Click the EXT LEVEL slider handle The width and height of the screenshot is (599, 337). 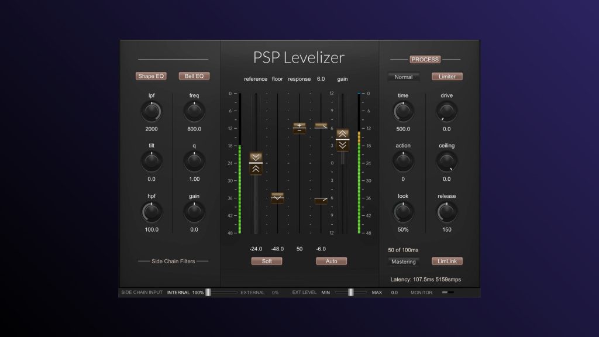(x=351, y=293)
